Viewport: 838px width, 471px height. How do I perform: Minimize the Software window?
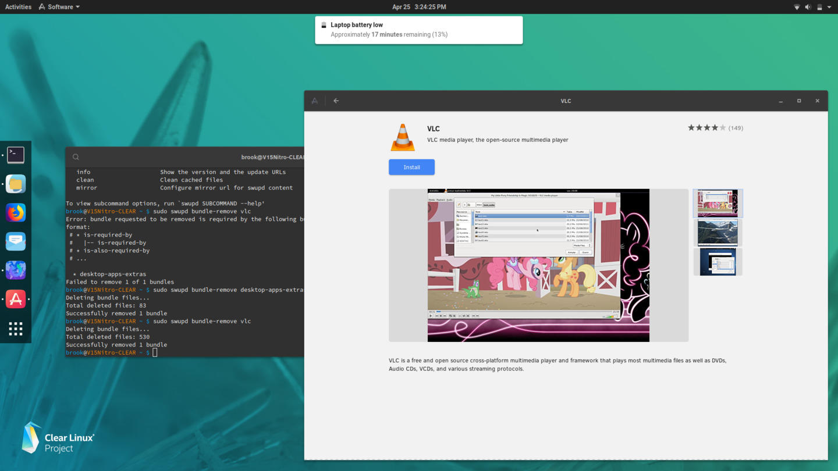781,101
